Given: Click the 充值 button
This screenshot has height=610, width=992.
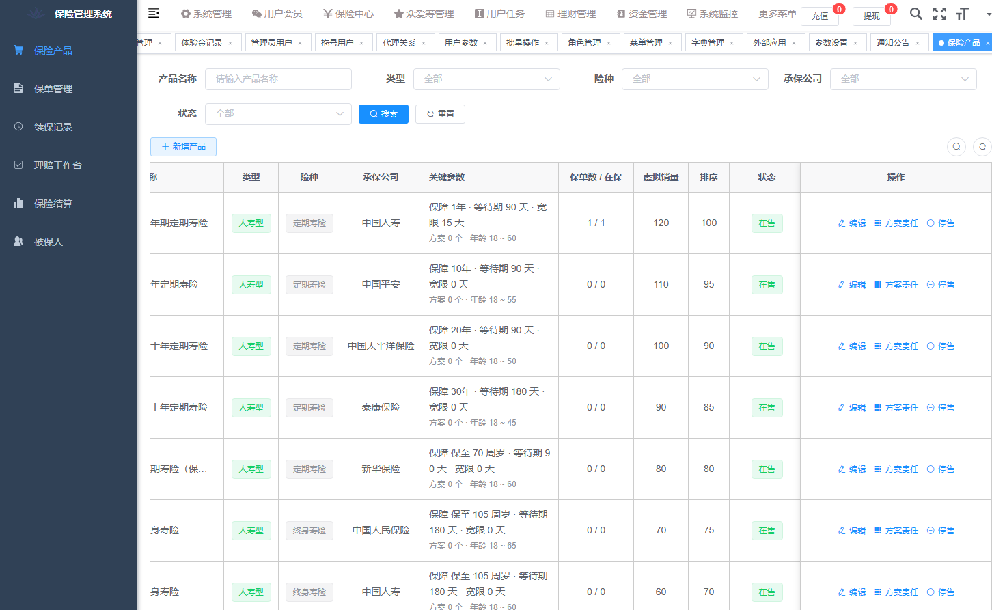Looking at the screenshot, I should click(x=820, y=16).
